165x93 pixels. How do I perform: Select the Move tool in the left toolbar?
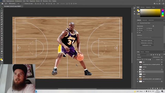coord(2,9)
